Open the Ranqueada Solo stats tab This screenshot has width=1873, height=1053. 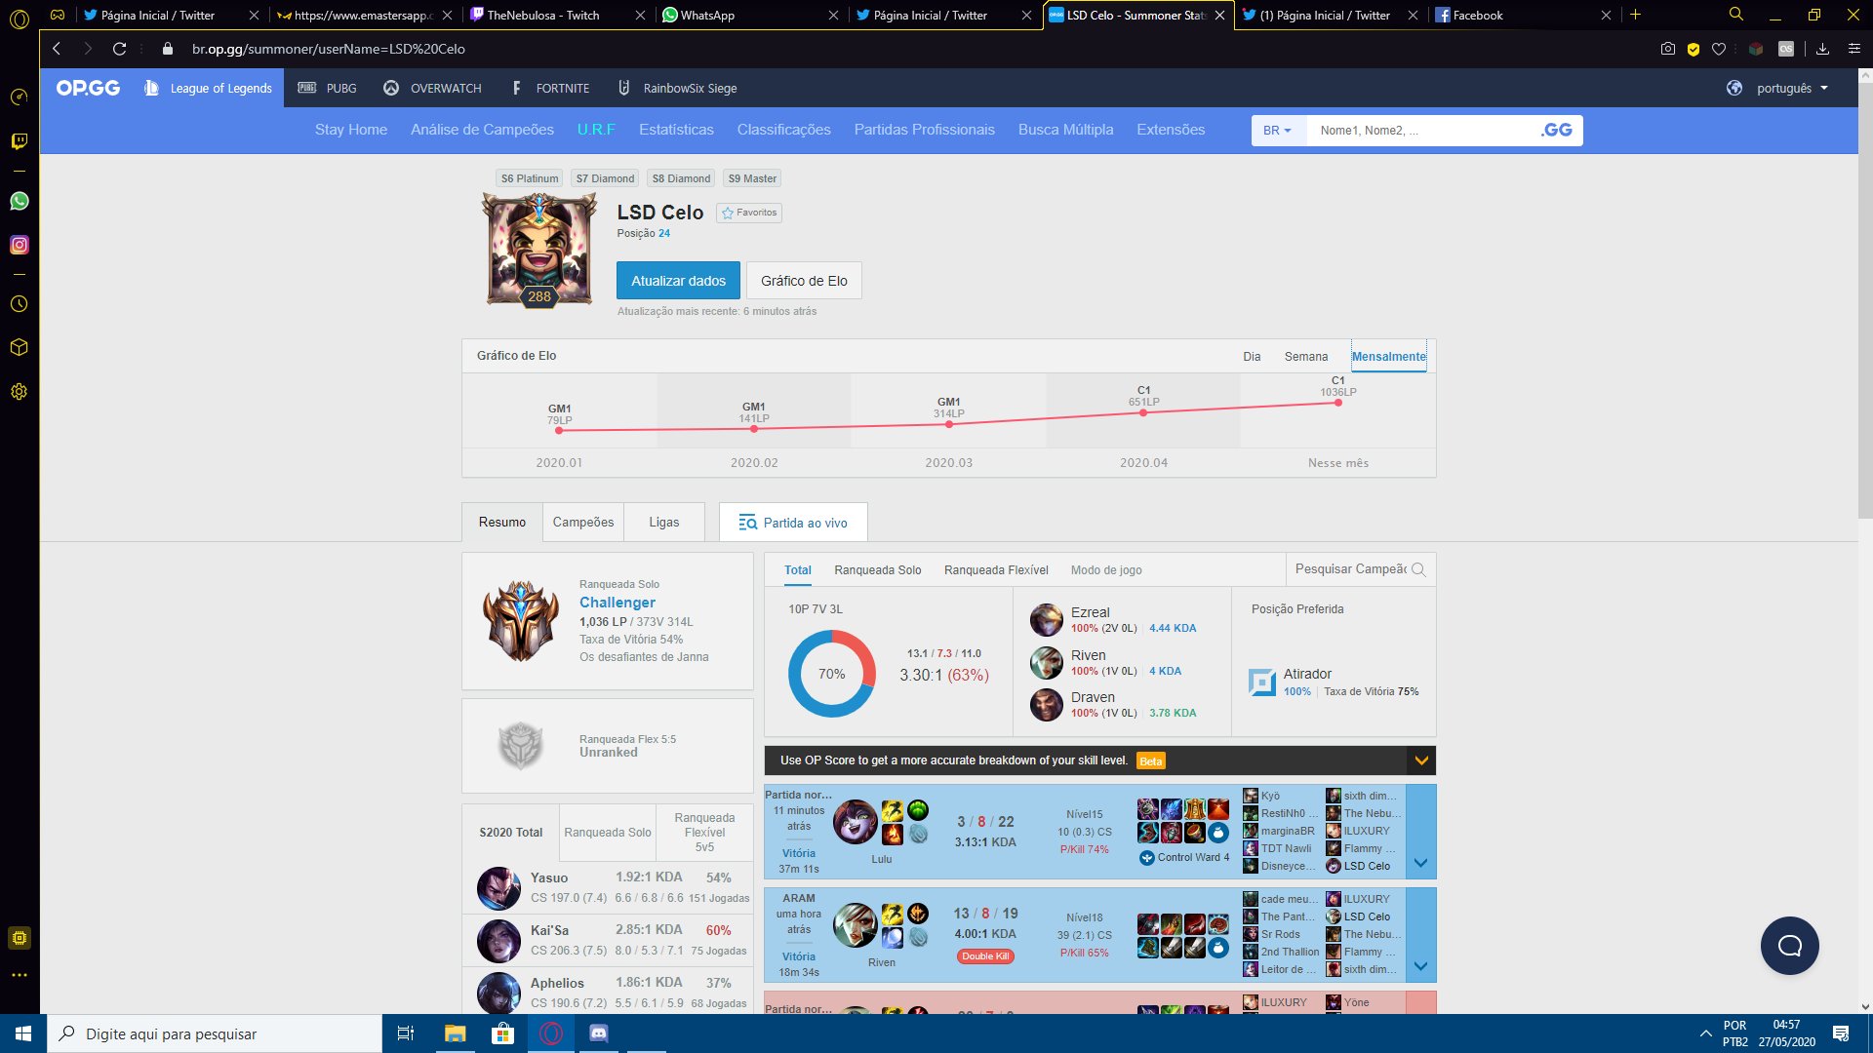point(877,569)
